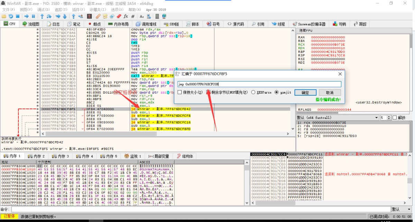The width and height of the screenshot is (415, 222).
Task: Click the execute till return up-arrow icon
Action: tap(73, 16)
